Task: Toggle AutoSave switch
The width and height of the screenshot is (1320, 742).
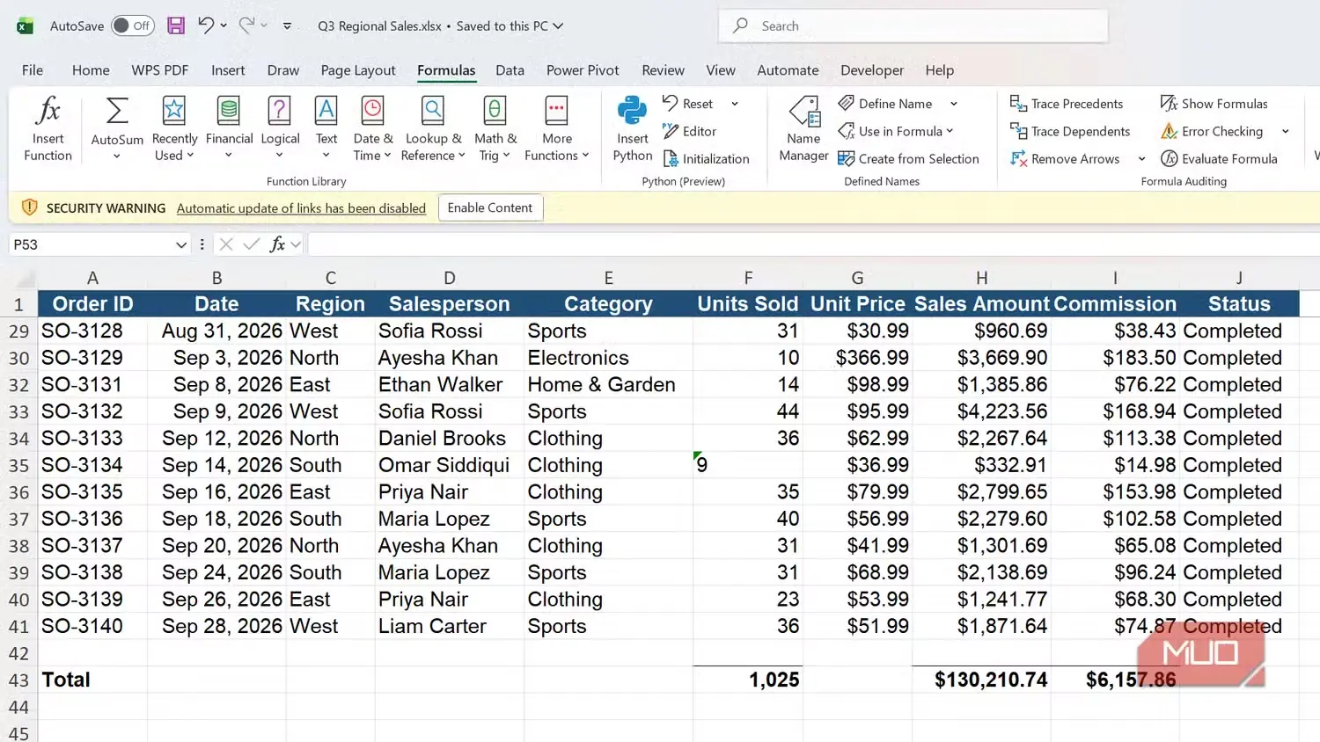Action: [x=133, y=25]
